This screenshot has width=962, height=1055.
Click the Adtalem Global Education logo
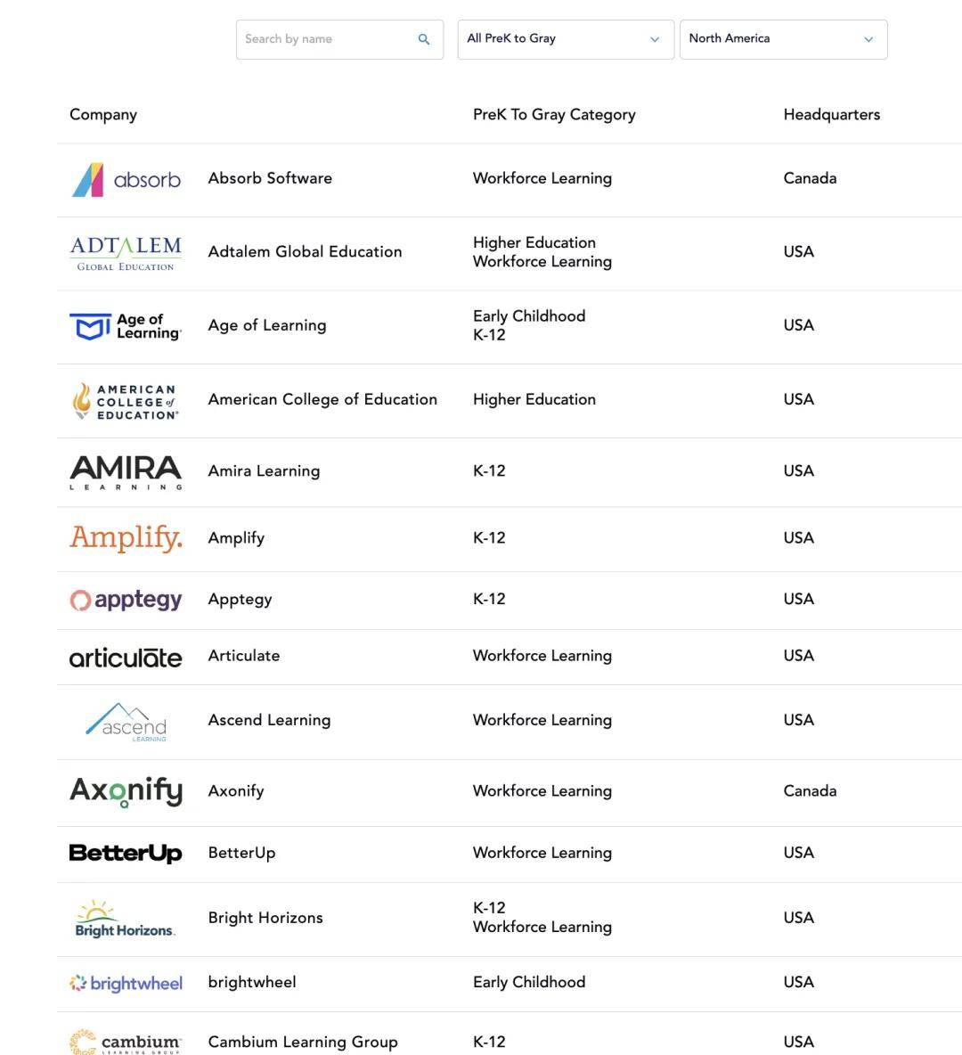126,253
